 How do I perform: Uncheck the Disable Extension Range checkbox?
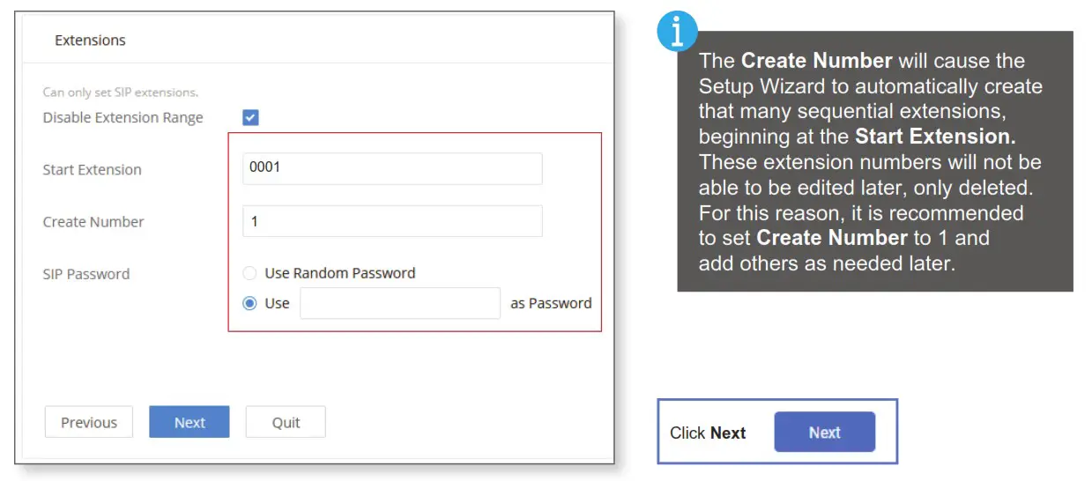click(250, 117)
